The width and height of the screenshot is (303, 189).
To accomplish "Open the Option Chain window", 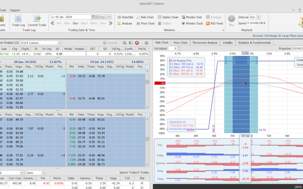I will tap(168, 17).
